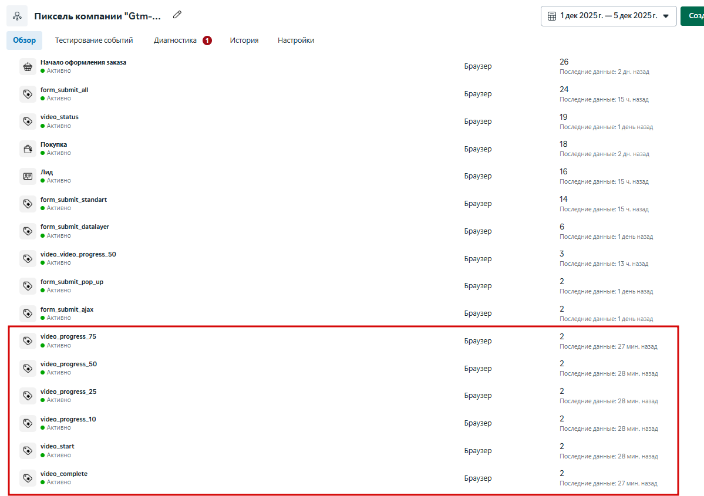The height and width of the screenshot is (496, 704).
Task: Click the pencil edit icon beside pixel name
Action: [x=177, y=15]
